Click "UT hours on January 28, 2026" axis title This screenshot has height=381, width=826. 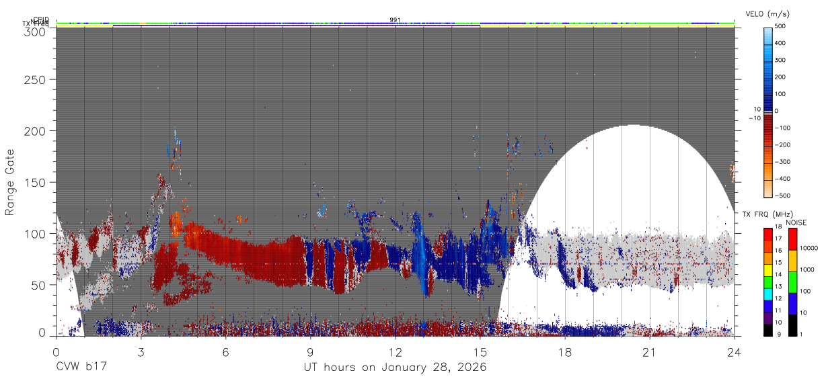coord(395,368)
